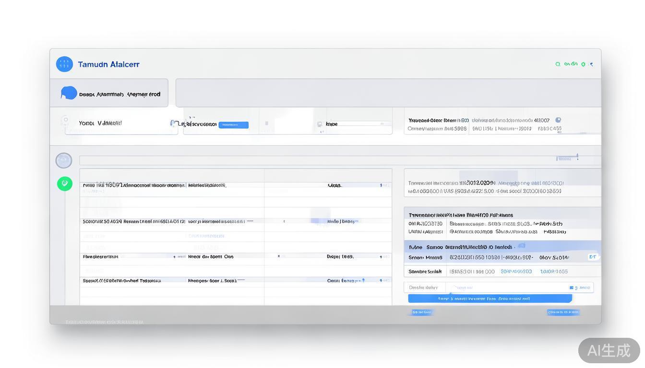
Task: Click the blue link in the Sonnbre Senlaft row
Action: 516,272
